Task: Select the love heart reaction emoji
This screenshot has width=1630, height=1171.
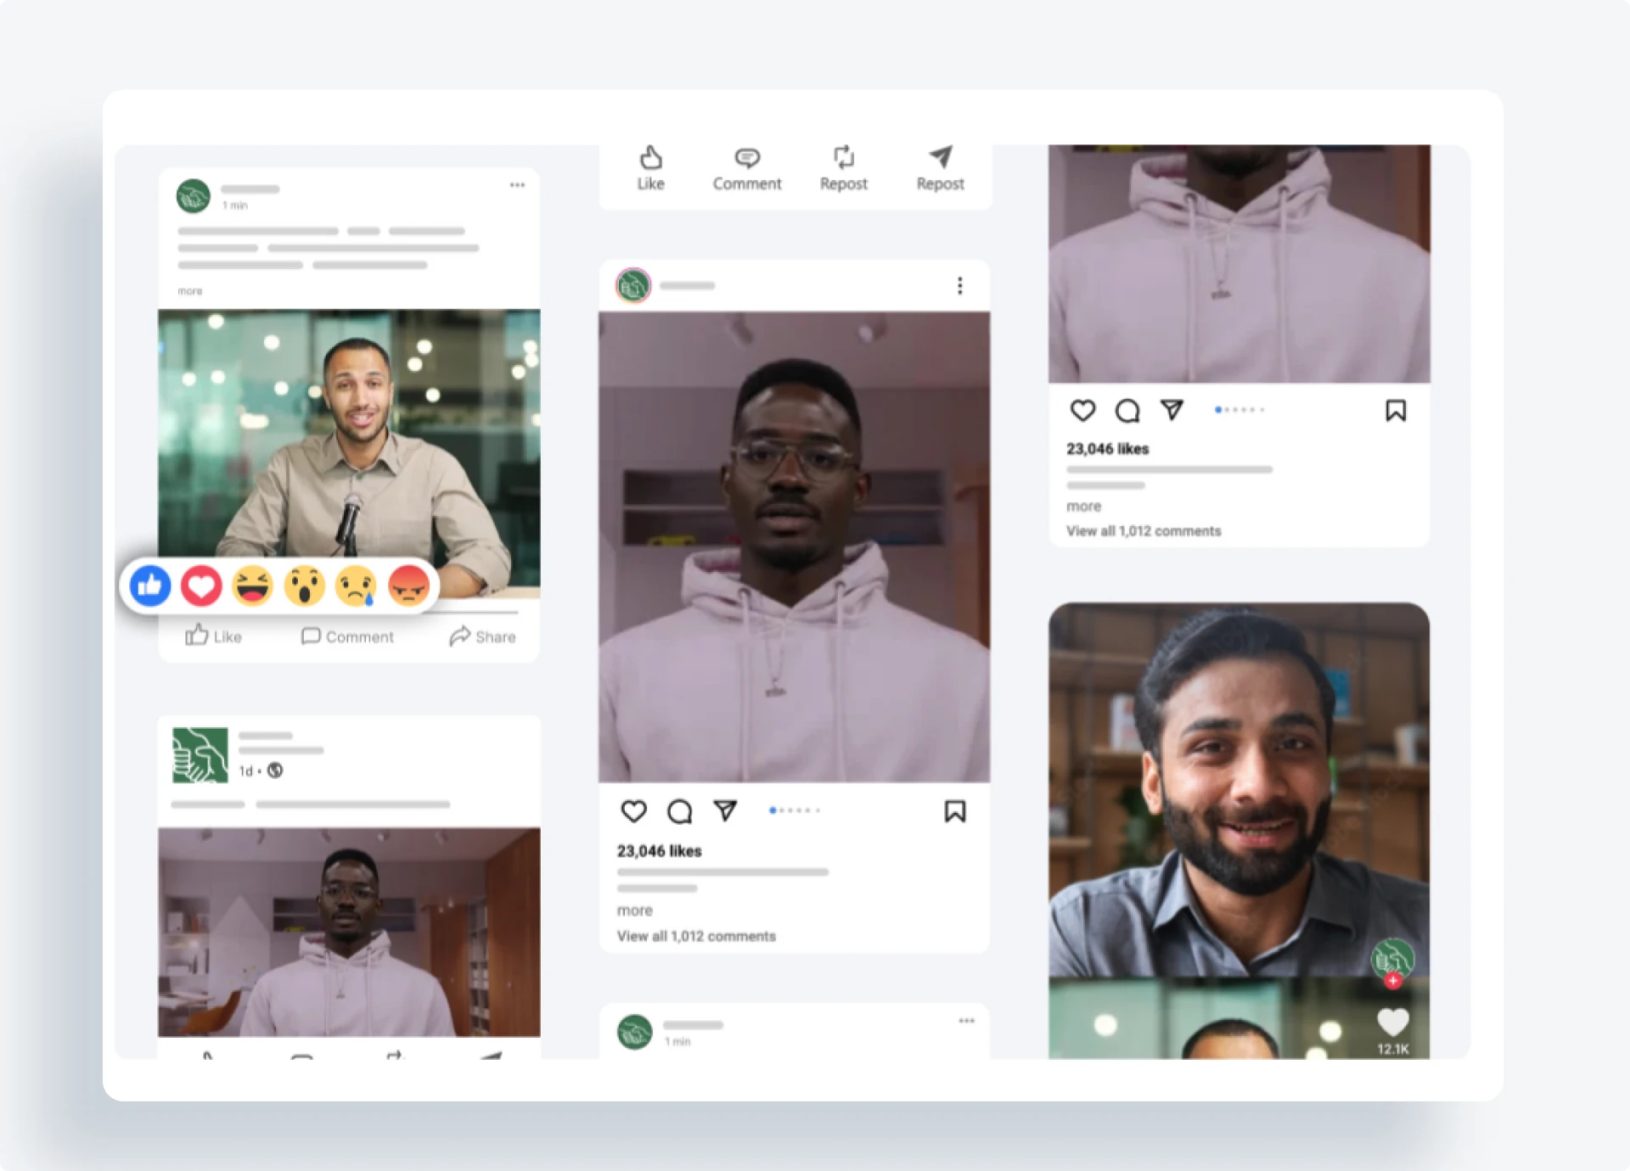Action: [x=201, y=585]
